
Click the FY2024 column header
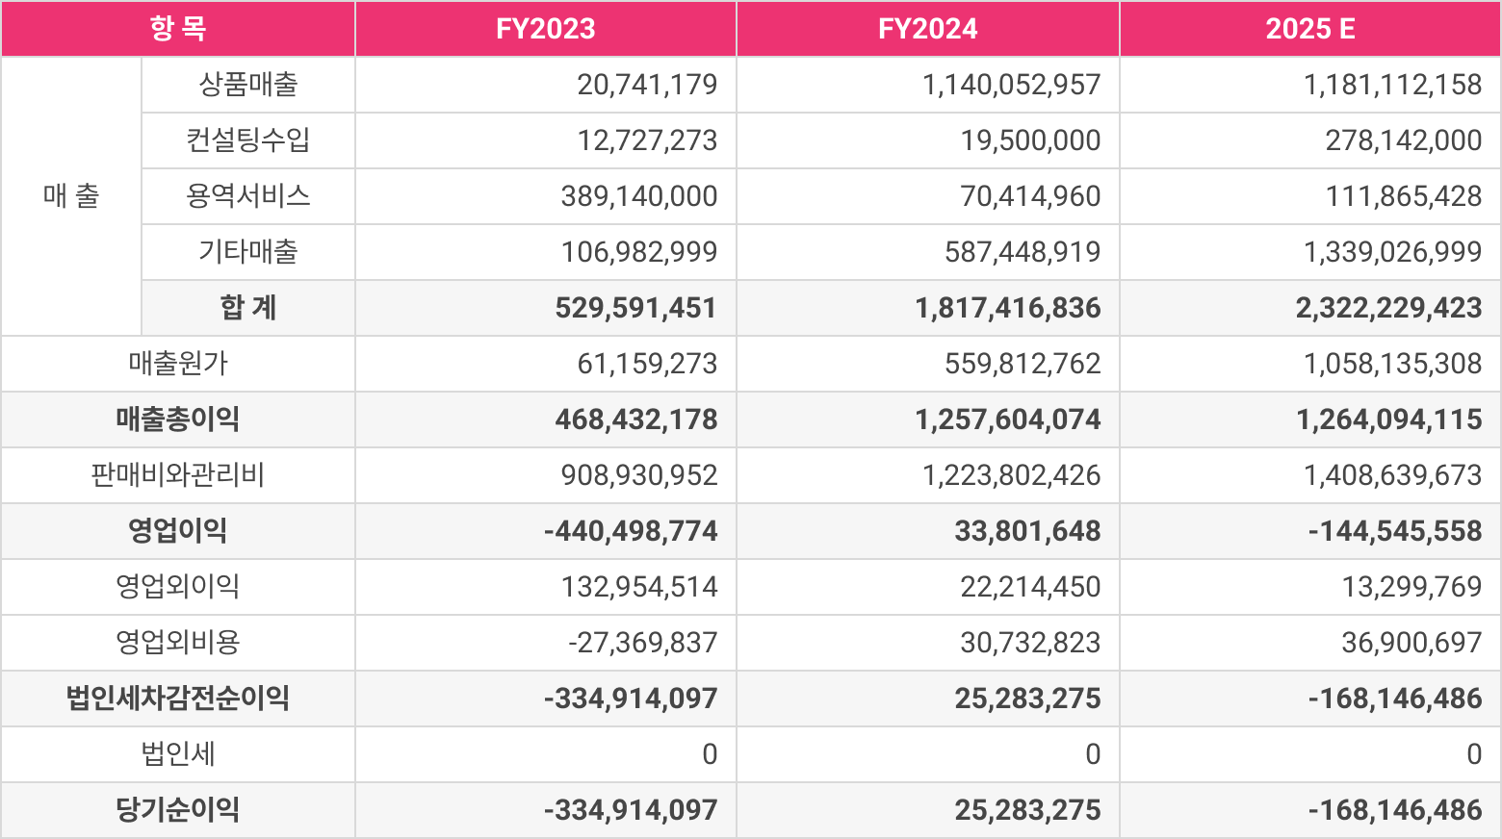tap(927, 29)
